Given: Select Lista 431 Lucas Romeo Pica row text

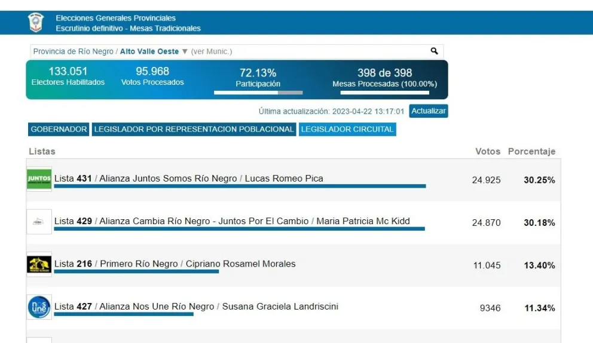Looking at the screenshot, I should 189,179.
